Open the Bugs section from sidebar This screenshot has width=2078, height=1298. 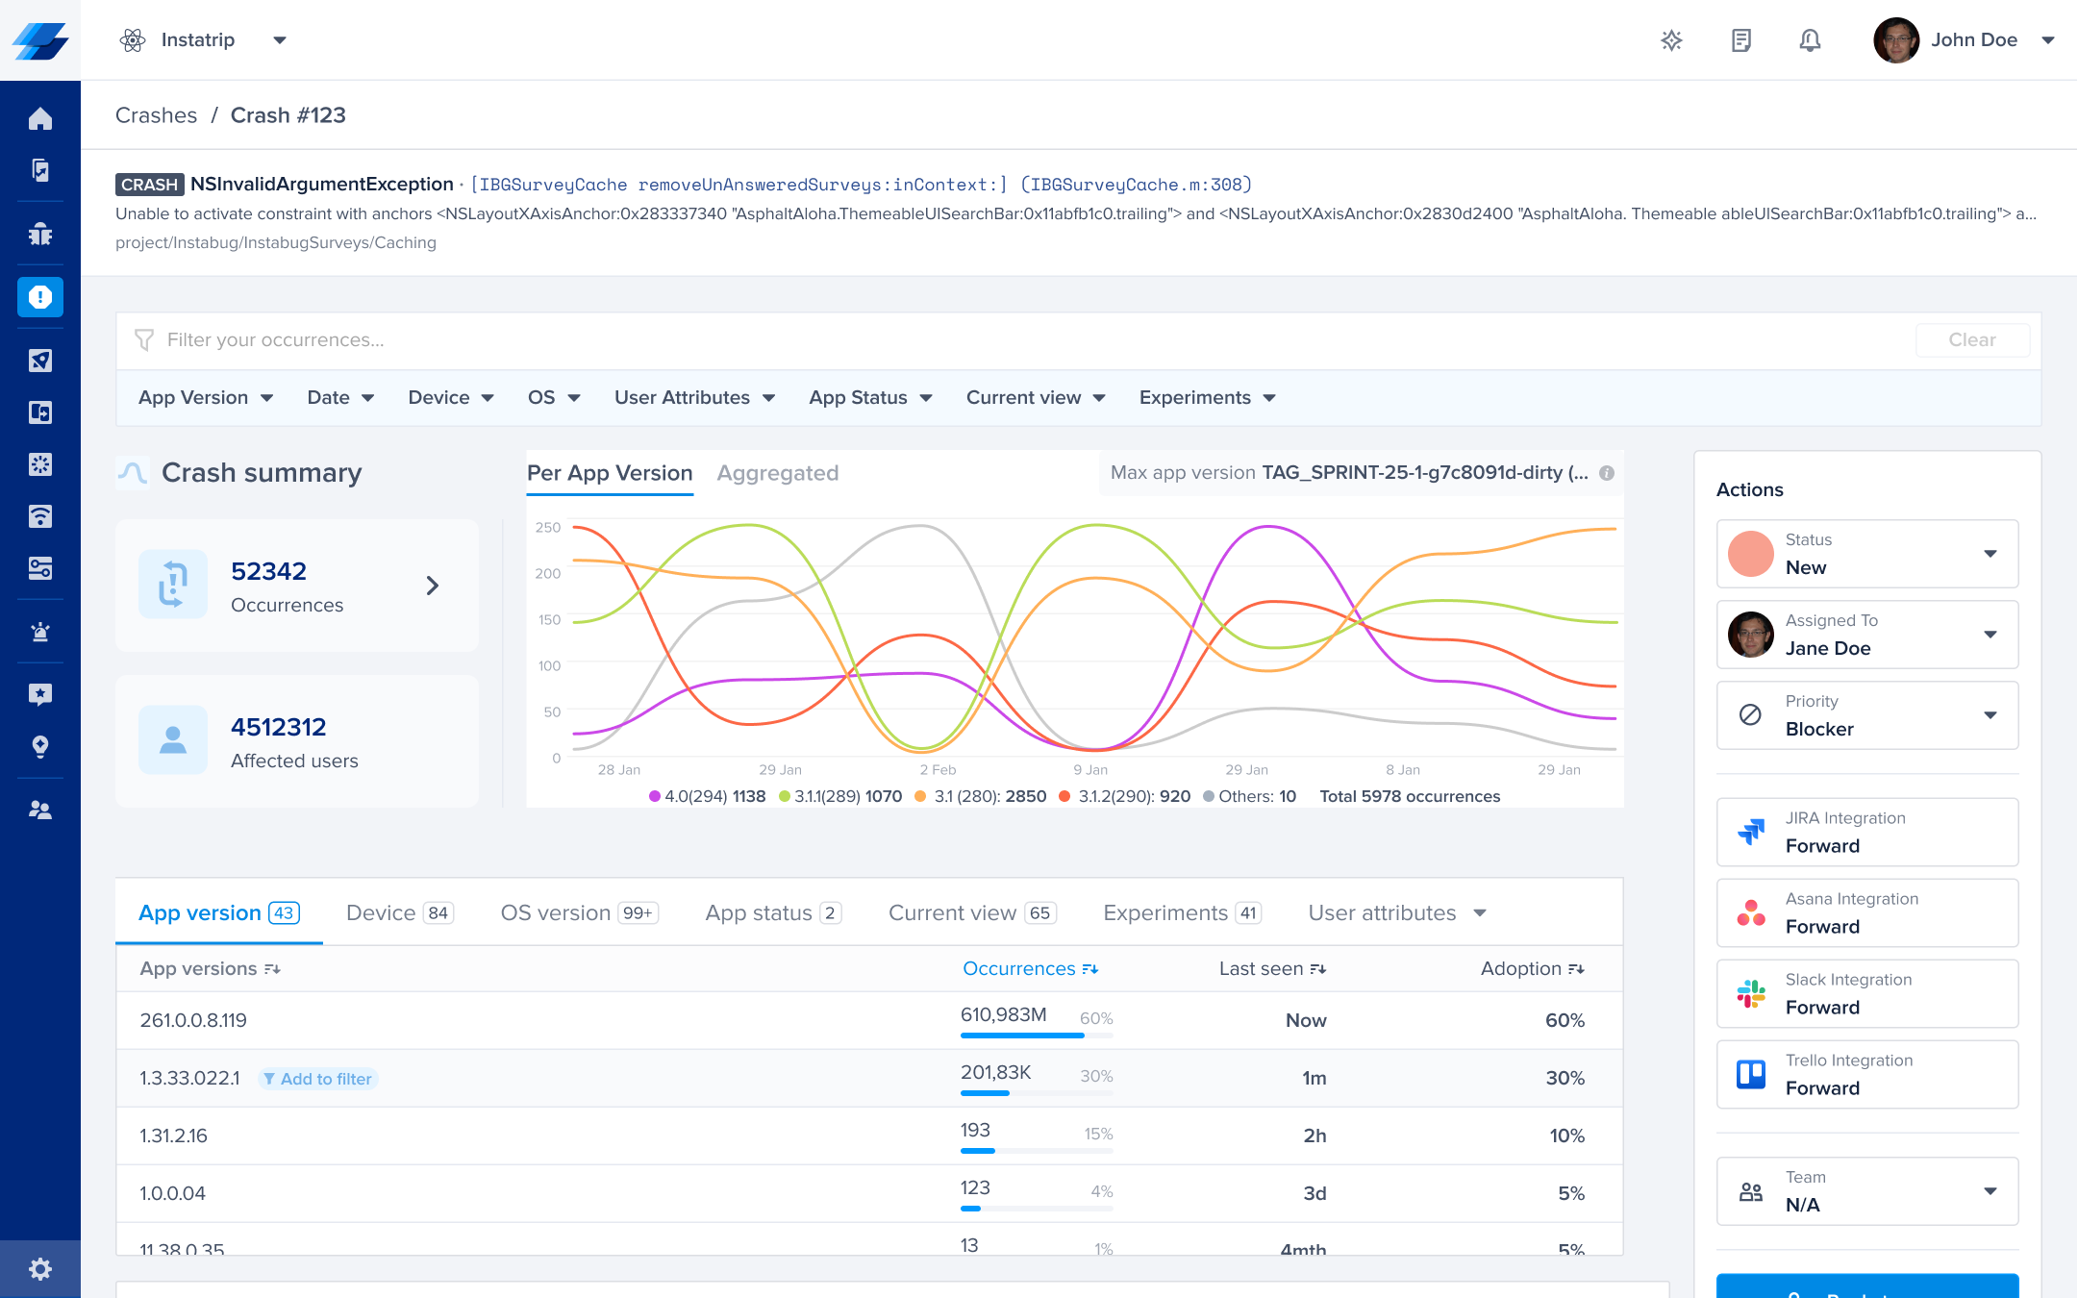click(x=40, y=234)
